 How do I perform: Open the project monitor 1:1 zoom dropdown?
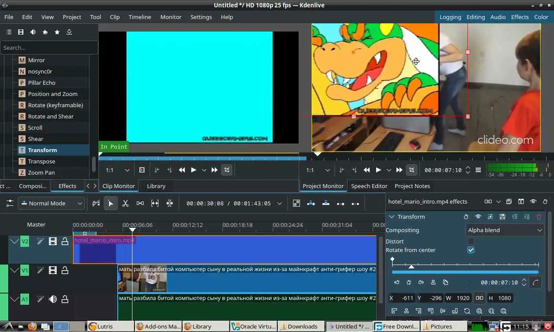click(317, 170)
